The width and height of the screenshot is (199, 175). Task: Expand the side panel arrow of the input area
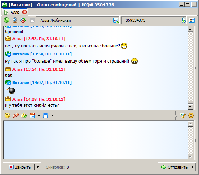195,140
